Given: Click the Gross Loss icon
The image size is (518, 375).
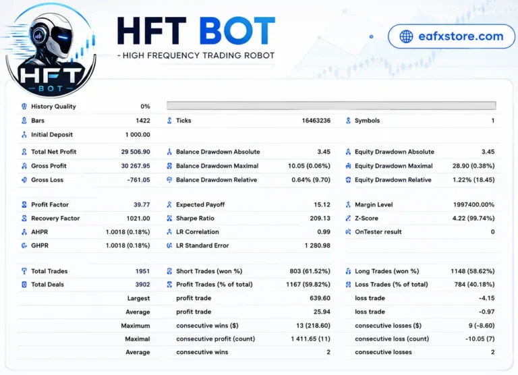Looking at the screenshot, I should pos(24,179).
